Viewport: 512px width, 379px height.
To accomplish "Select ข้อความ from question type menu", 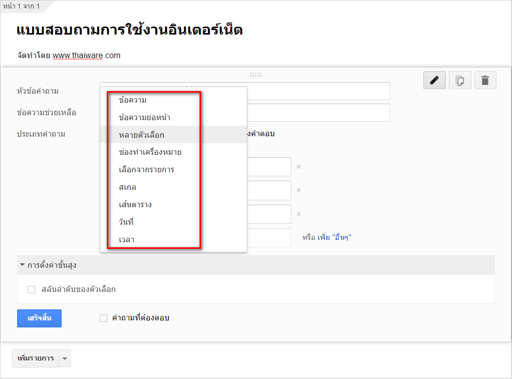I will click(x=132, y=100).
